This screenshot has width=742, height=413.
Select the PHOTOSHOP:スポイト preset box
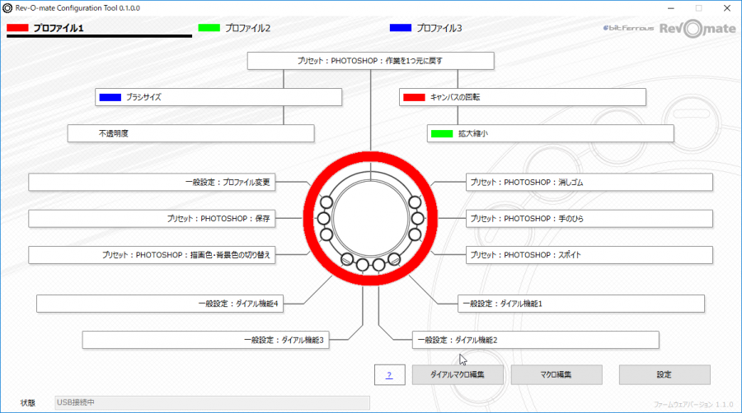[x=589, y=255]
